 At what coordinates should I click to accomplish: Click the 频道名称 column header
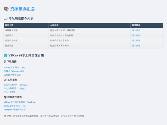point(26,25)
